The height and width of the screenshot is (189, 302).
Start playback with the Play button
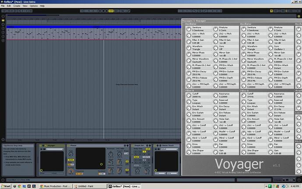coord(100,11)
